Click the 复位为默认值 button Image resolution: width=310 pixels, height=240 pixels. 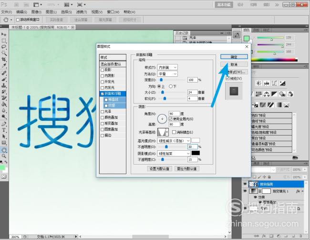(187, 169)
